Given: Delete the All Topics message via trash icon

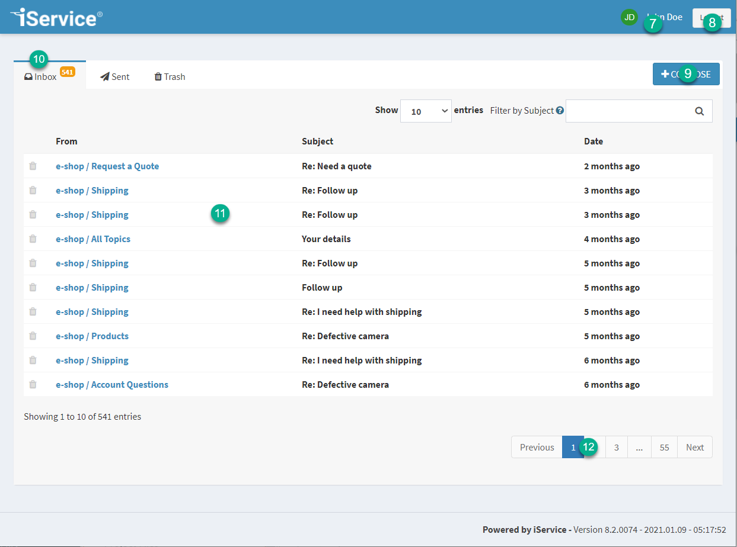Looking at the screenshot, I should 33,239.
